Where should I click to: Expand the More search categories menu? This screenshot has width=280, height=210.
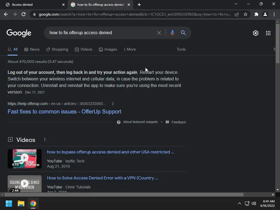[x=130, y=49]
